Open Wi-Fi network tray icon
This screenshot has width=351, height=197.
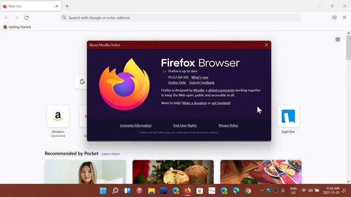(304, 190)
